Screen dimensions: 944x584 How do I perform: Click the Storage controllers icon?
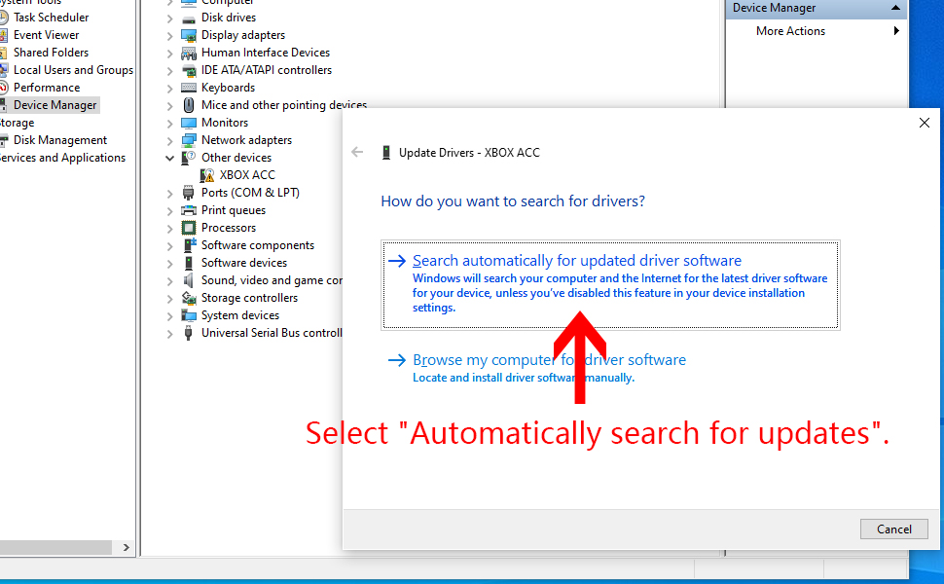click(x=189, y=298)
